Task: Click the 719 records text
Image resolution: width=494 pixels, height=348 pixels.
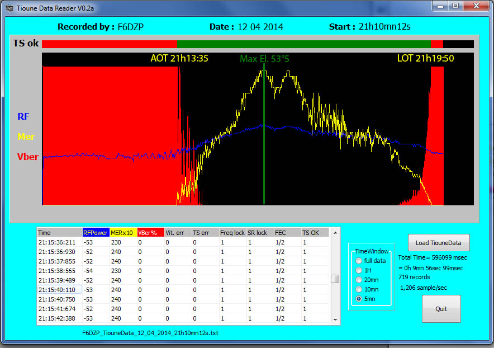Action: click(x=414, y=277)
